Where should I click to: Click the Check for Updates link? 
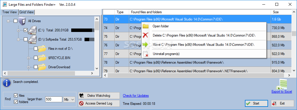(136, 96)
